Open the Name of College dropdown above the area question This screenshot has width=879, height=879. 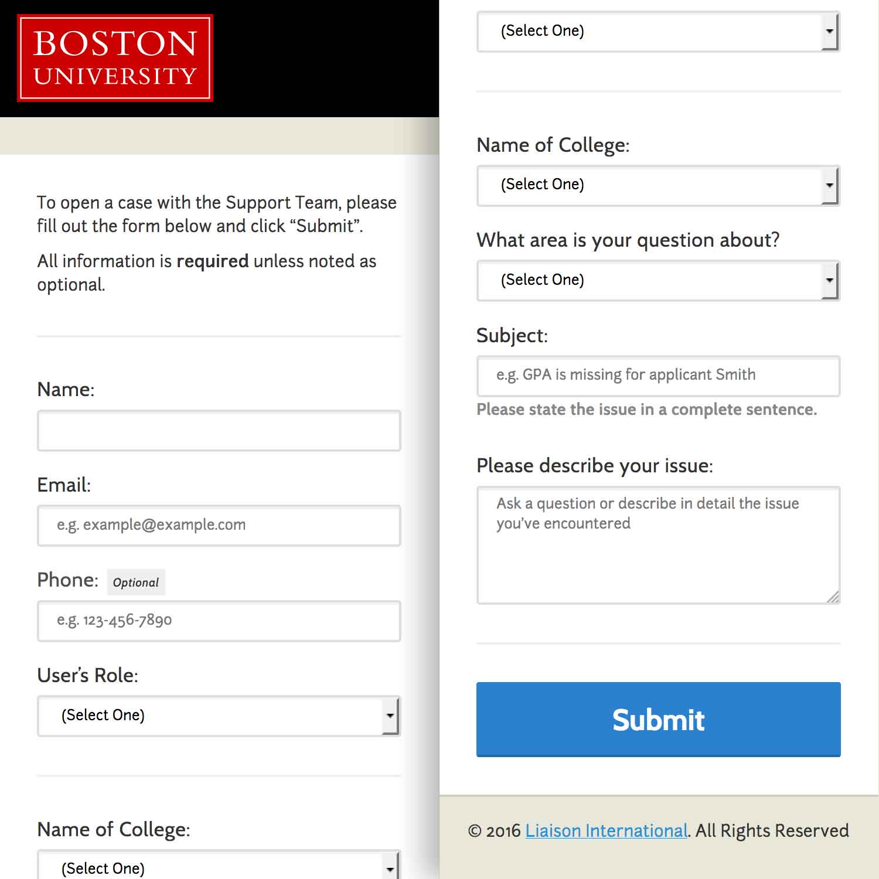650,185
